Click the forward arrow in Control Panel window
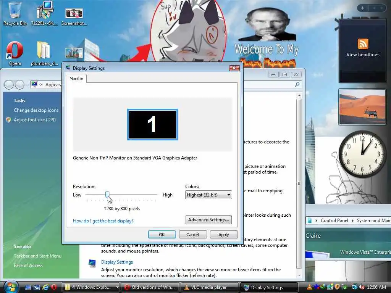This screenshot has width=391, height=293. (x=19, y=85)
